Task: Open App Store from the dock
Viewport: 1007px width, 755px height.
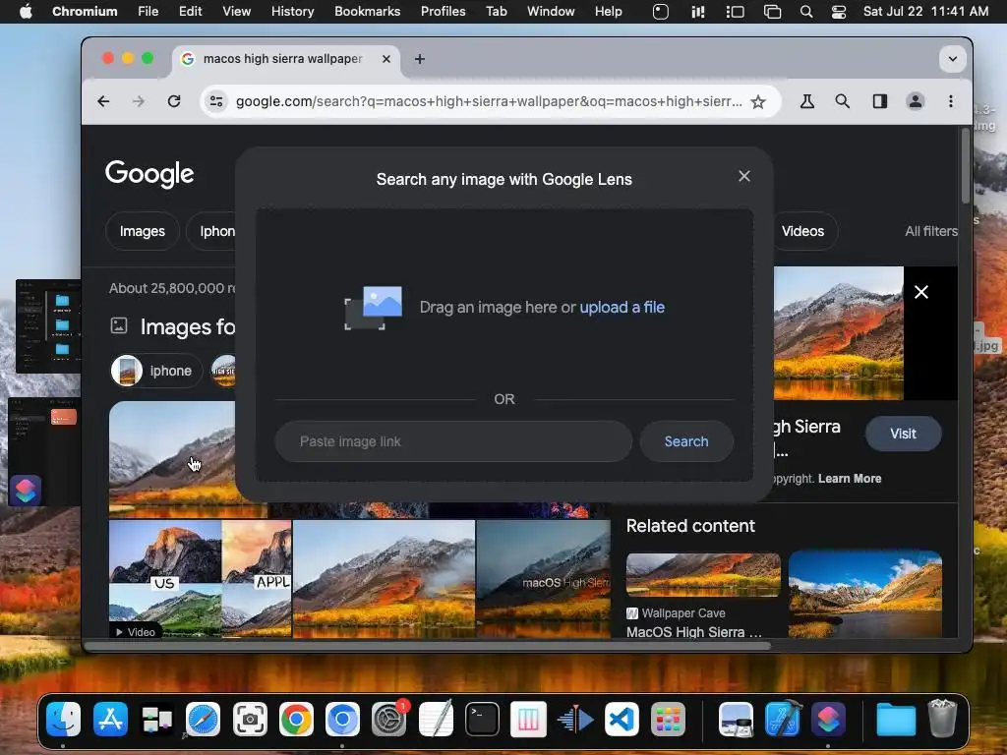Action: (110, 719)
